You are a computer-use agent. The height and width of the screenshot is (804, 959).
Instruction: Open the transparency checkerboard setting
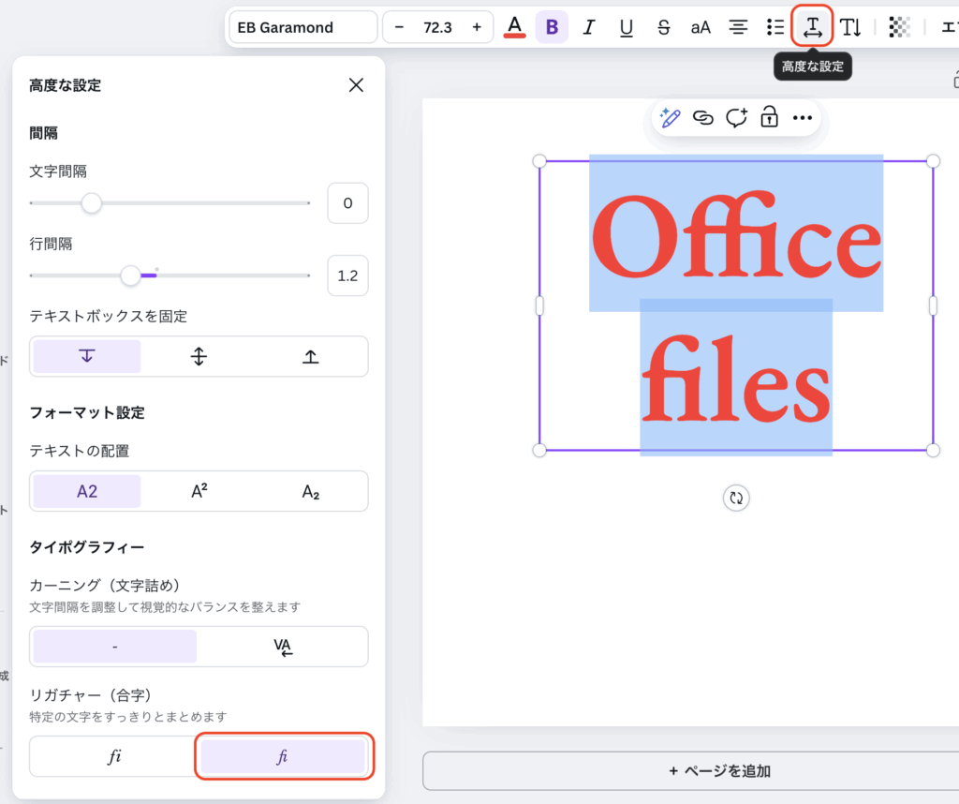[899, 27]
